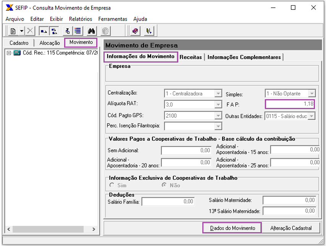Open the arrow beside the new document icon
Viewport: 326px width, 246px height.
click(x=22, y=31)
